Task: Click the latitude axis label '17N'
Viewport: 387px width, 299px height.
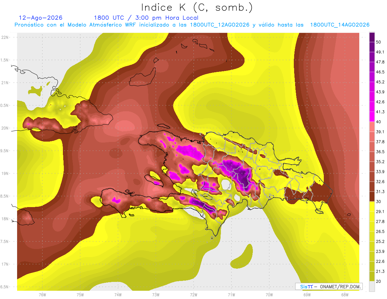Action: click(5, 264)
